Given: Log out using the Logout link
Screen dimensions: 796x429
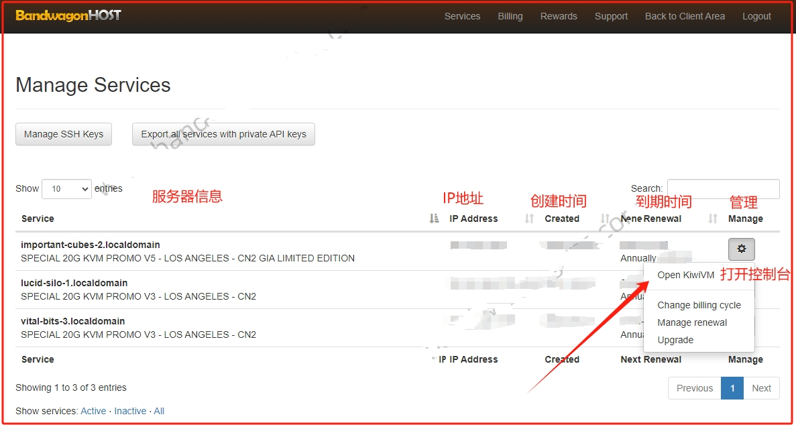Looking at the screenshot, I should pos(756,16).
